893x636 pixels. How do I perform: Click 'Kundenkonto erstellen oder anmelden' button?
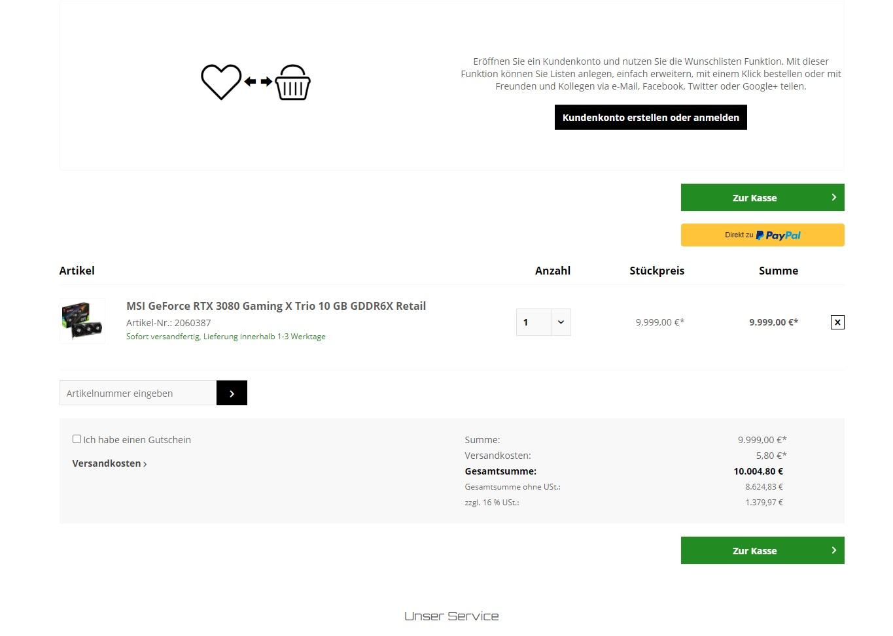coord(650,118)
